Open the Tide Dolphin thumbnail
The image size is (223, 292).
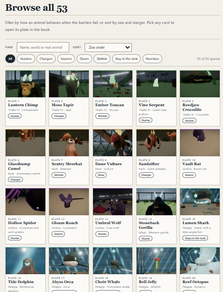pos(26,261)
